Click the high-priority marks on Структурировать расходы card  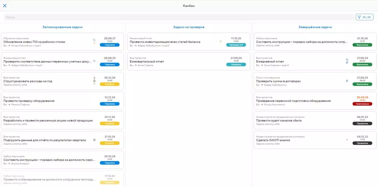pyautogui.click(x=94, y=78)
